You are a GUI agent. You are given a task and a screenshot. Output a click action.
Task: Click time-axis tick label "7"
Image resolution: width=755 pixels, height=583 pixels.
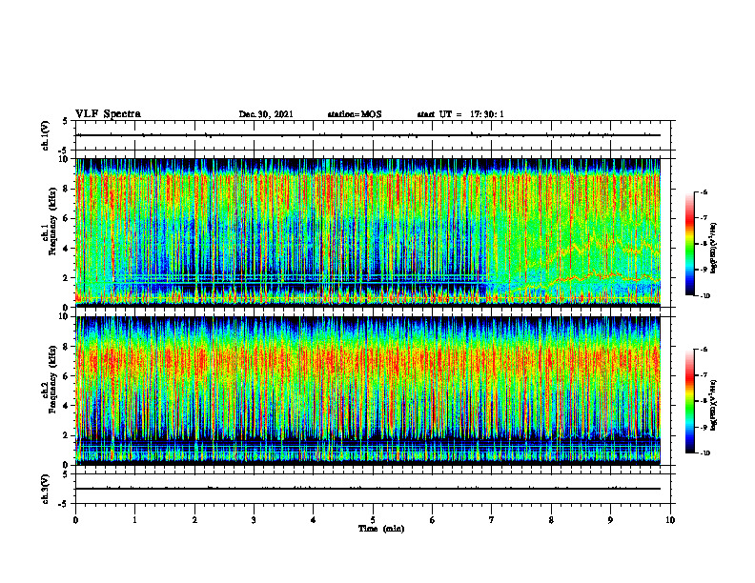(x=492, y=520)
